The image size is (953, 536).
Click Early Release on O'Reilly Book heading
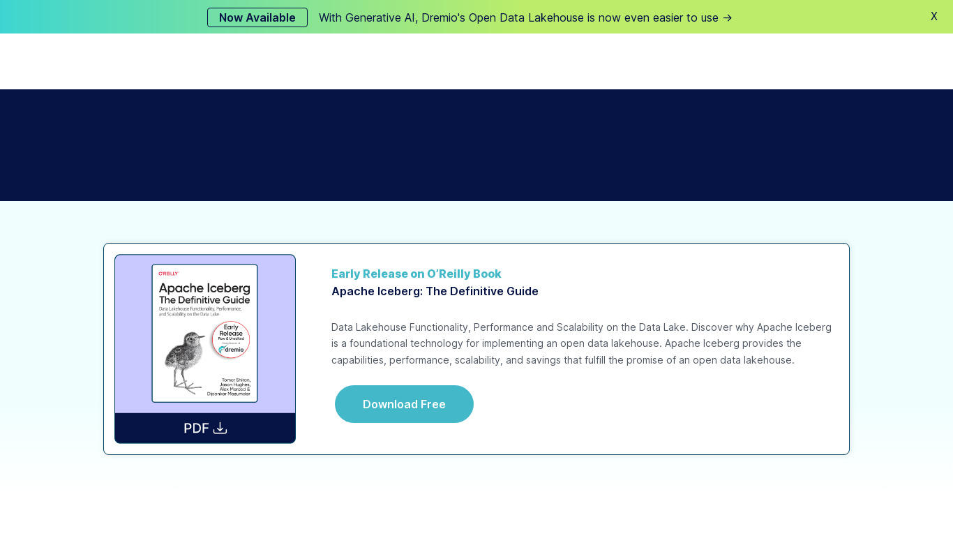(417, 274)
